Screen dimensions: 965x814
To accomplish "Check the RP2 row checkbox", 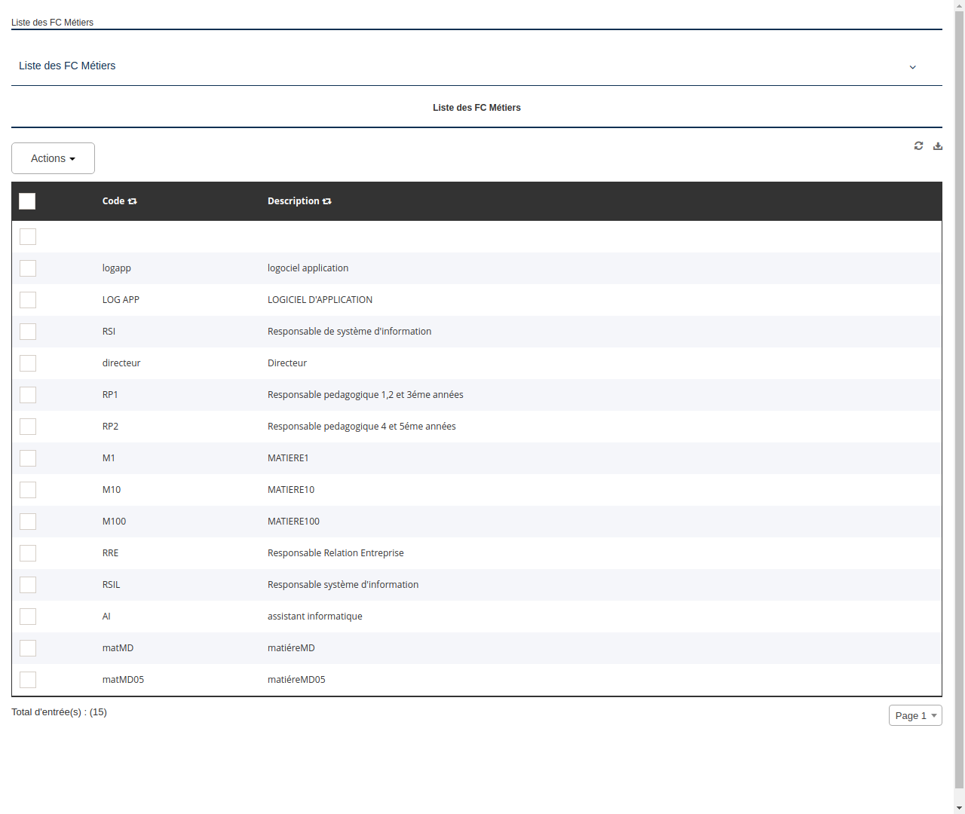I will (28, 427).
